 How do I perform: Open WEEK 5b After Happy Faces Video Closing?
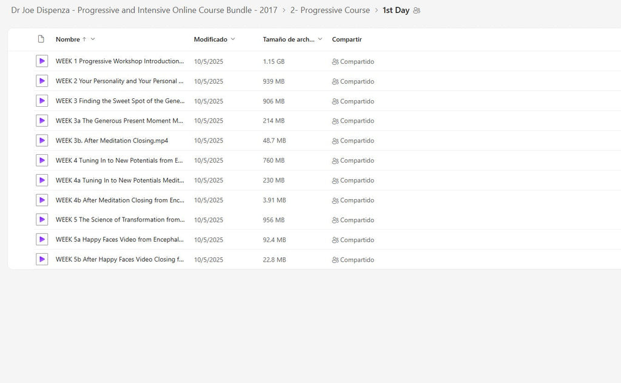click(119, 259)
